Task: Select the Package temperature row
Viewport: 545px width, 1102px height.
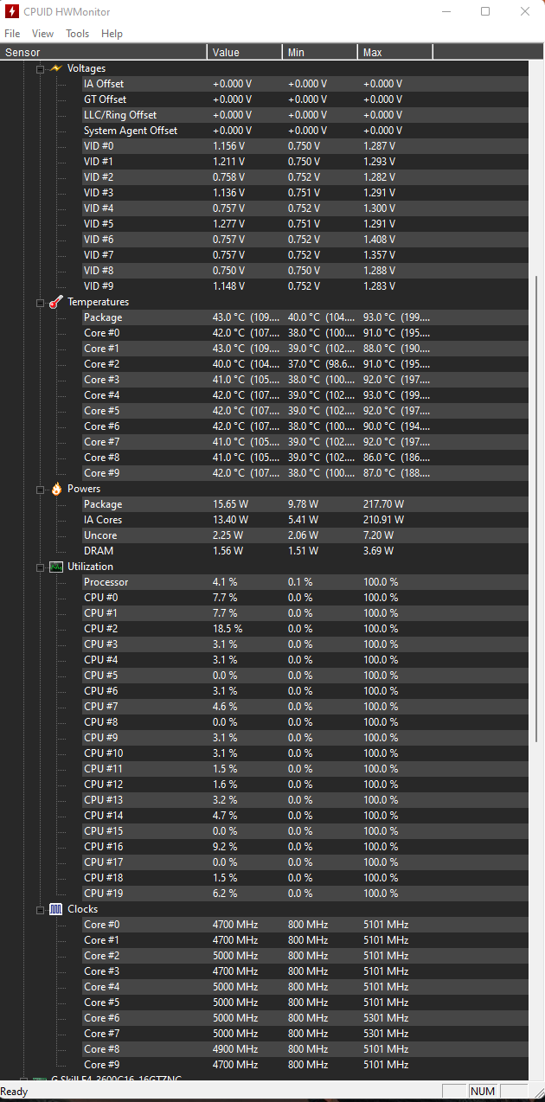Action: (x=305, y=317)
